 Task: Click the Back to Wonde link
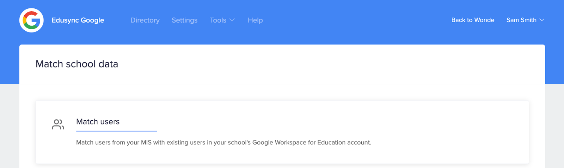point(473,20)
